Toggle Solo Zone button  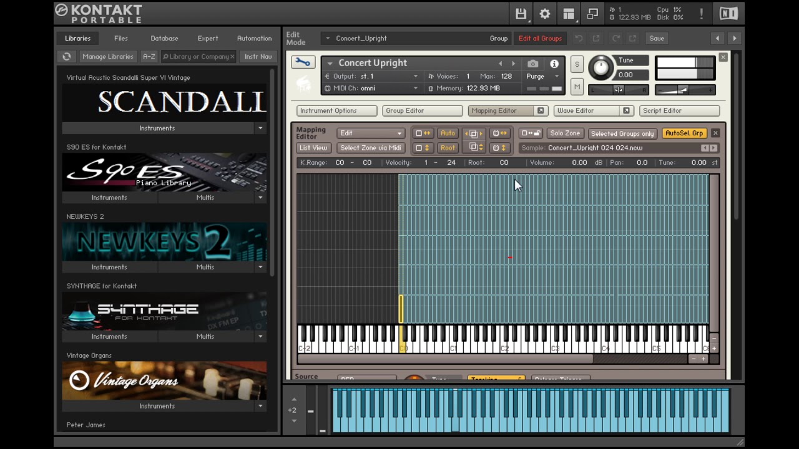click(x=565, y=133)
